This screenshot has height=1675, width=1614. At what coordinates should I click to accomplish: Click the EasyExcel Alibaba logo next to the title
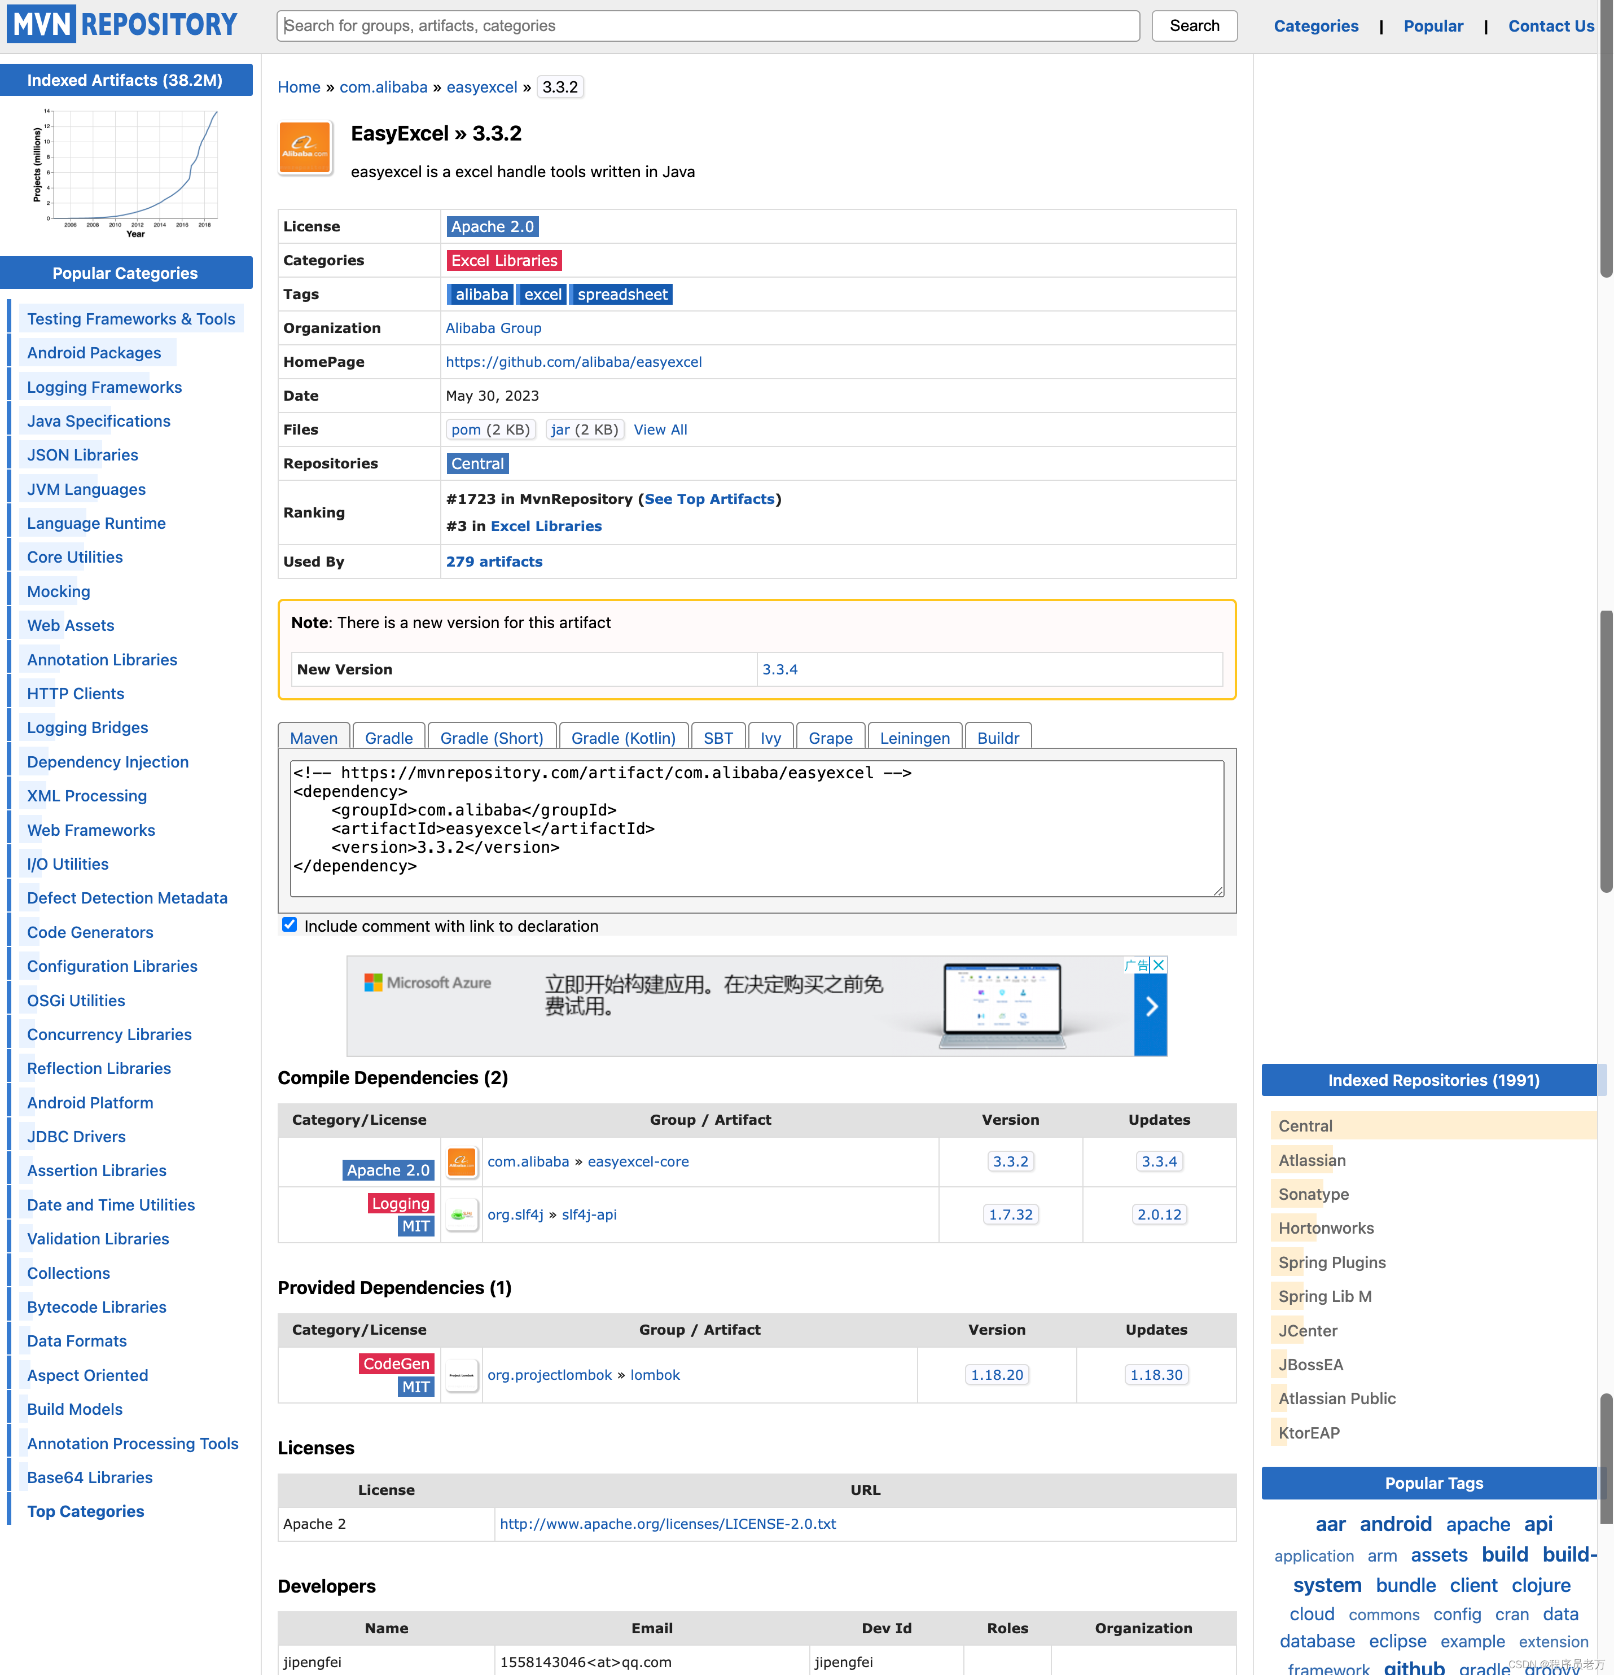coord(304,148)
